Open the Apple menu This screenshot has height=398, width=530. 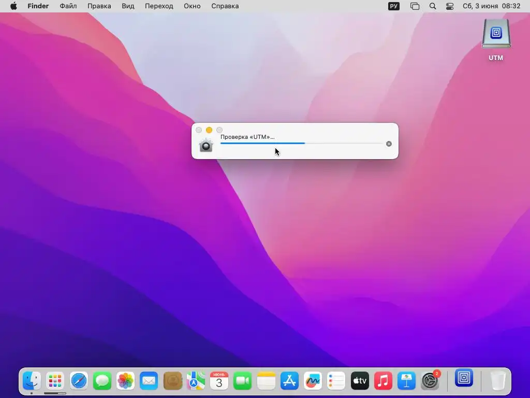pyautogui.click(x=13, y=6)
